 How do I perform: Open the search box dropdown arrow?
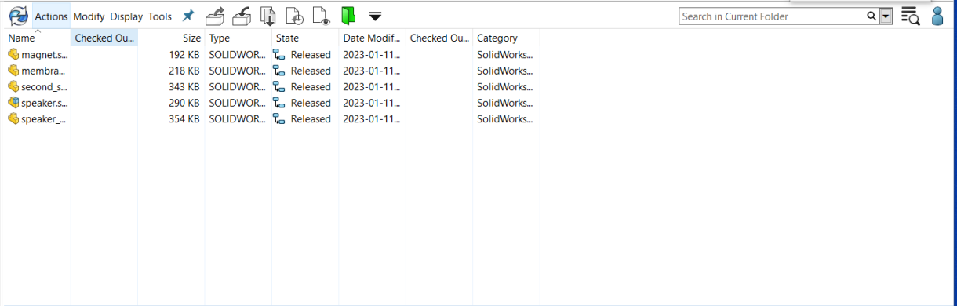tap(886, 16)
